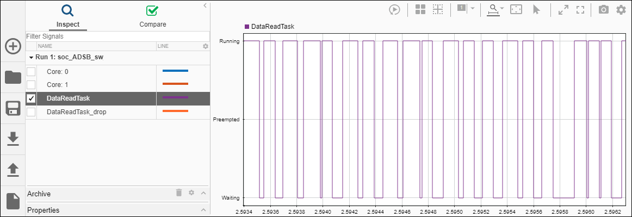Open the zoom mode dropdown arrow
This screenshot has width=632, height=217.
(x=502, y=9)
